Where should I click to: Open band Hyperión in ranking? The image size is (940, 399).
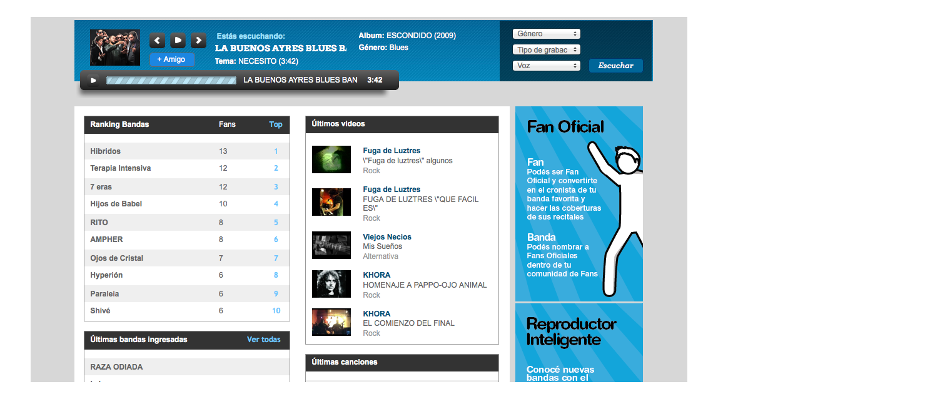[106, 275]
